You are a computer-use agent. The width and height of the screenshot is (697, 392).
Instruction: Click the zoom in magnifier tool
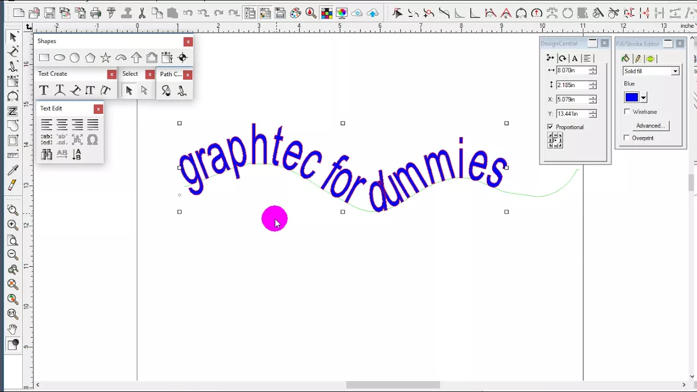tap(13, 225)
